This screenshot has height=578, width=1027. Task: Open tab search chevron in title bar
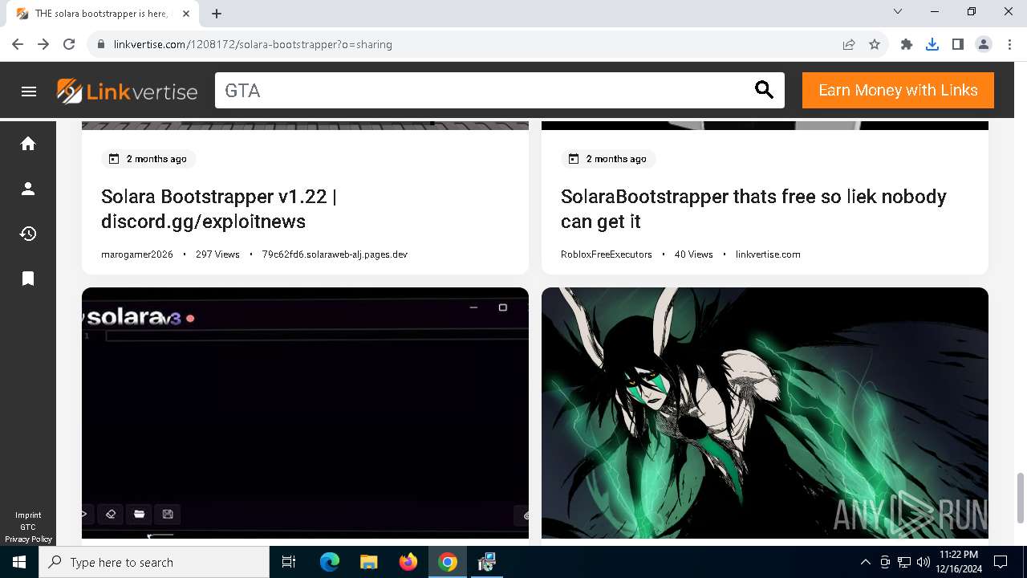tap(898, 11)
